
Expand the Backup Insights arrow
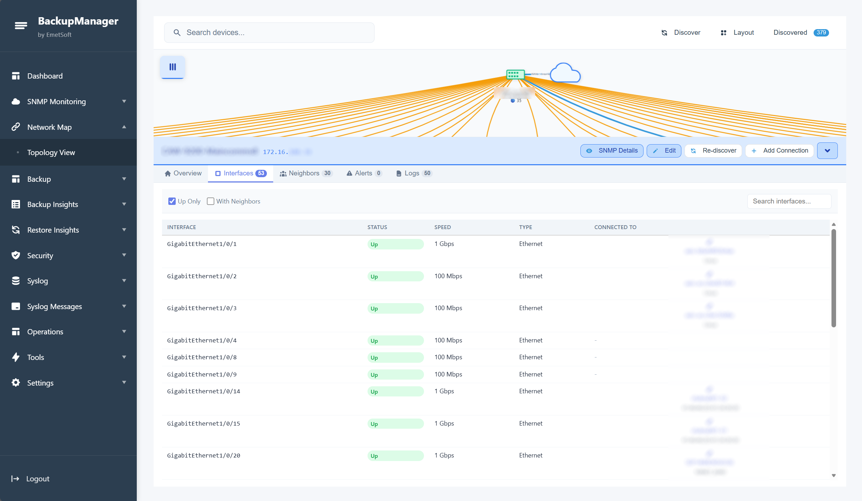click(124, 204)
